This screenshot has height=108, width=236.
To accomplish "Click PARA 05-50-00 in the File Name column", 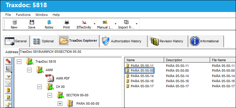I will pyautogui.click(x=223, y=70).
